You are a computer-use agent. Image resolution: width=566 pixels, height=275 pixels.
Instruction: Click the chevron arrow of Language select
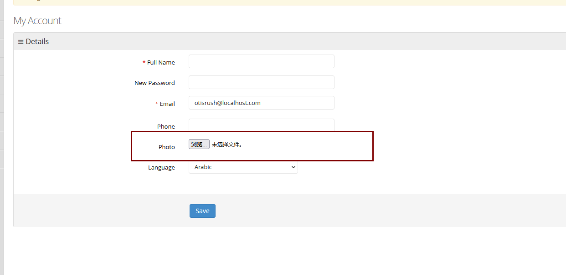[x=293, y=167]
